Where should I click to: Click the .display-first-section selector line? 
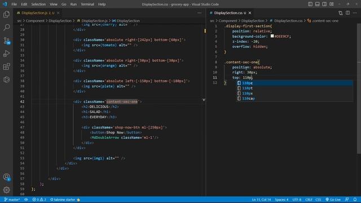coord(248,26)
